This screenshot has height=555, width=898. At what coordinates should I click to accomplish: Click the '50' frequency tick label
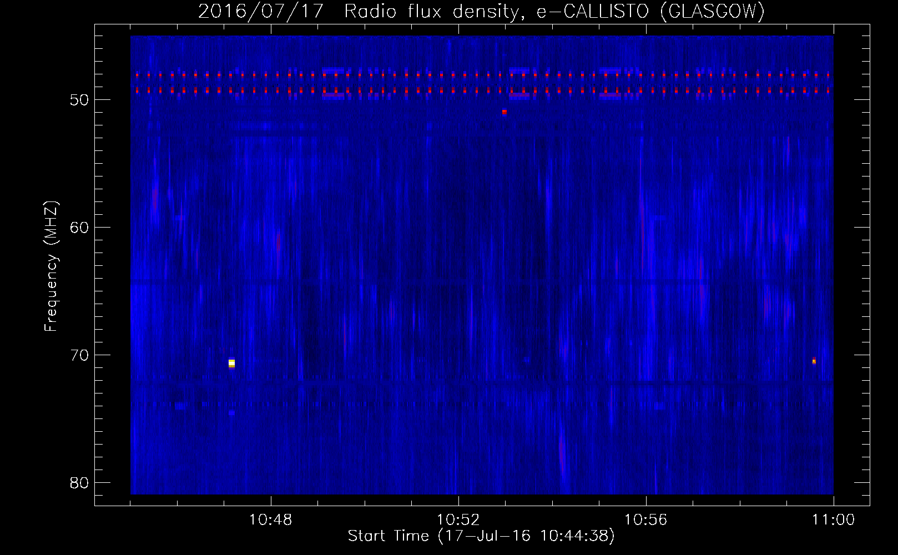pos(80,100)
